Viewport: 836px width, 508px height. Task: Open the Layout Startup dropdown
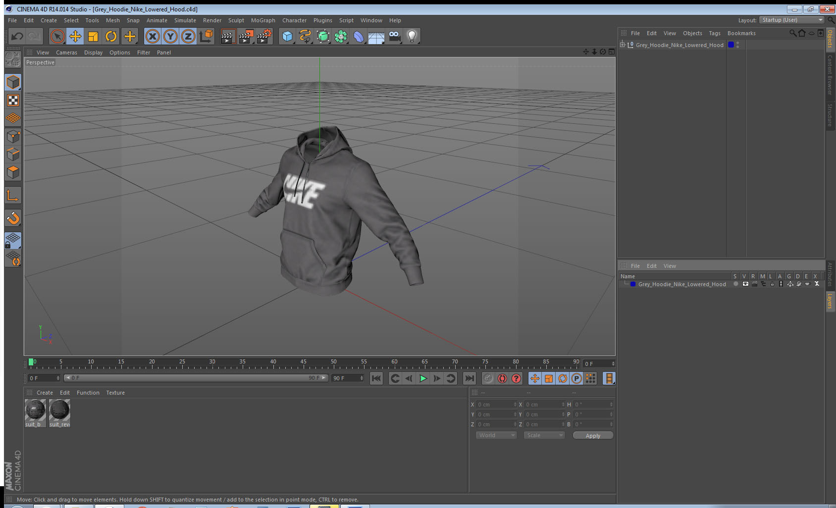pos(792,20)
